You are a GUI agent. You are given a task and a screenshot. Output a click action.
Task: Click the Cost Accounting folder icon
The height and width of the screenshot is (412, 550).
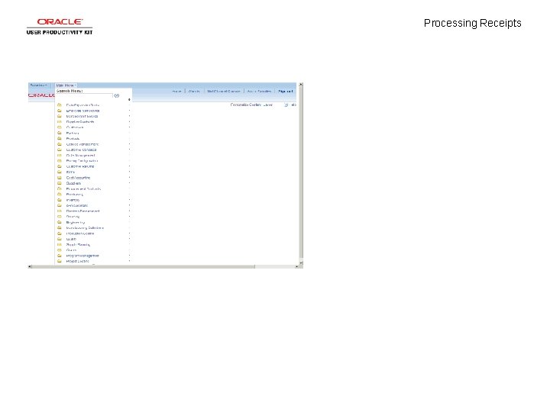(60, 178)
